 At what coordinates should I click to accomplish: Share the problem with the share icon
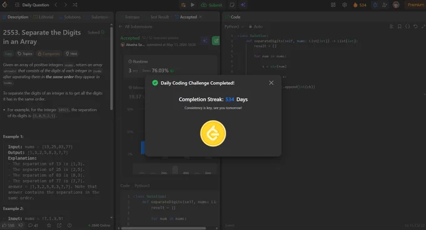(x=60, y=225)
